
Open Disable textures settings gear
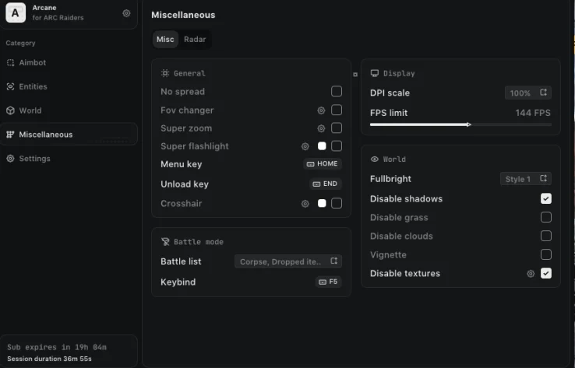tap(531, 274)
